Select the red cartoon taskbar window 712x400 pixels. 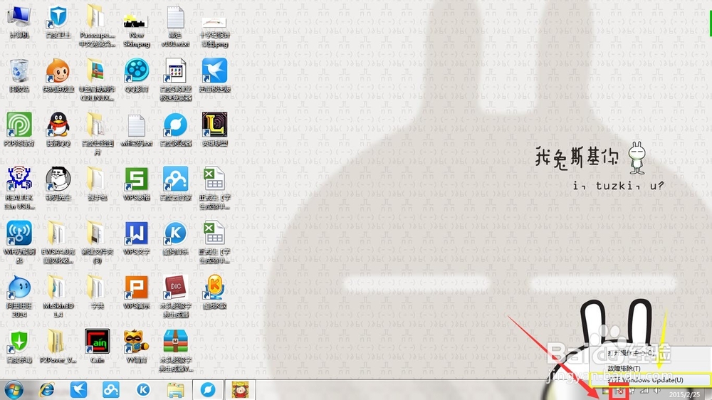pos(240,389)
